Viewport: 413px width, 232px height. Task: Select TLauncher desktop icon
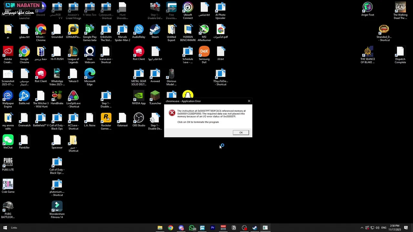155,98
